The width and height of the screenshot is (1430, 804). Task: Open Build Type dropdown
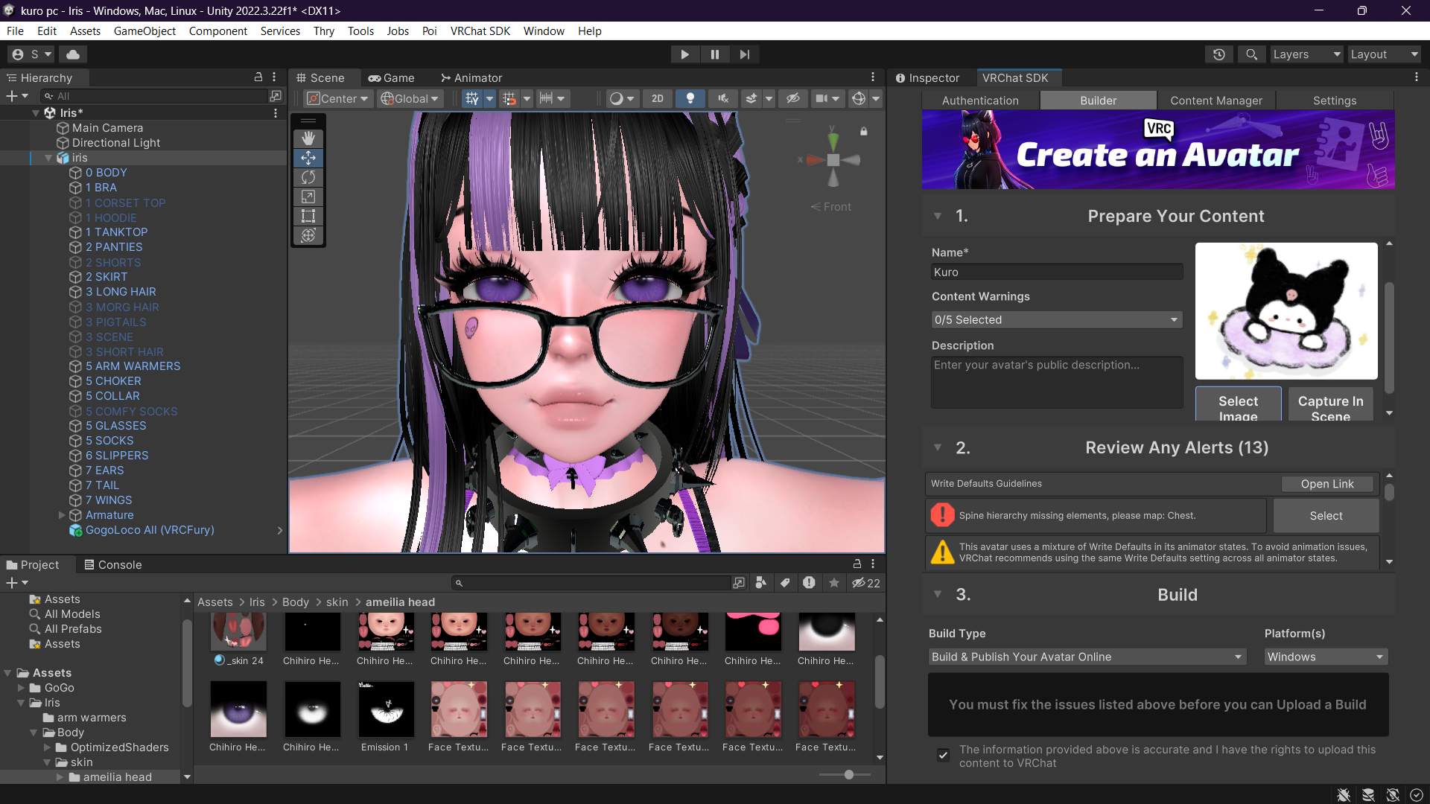[x=1087, y=657]
